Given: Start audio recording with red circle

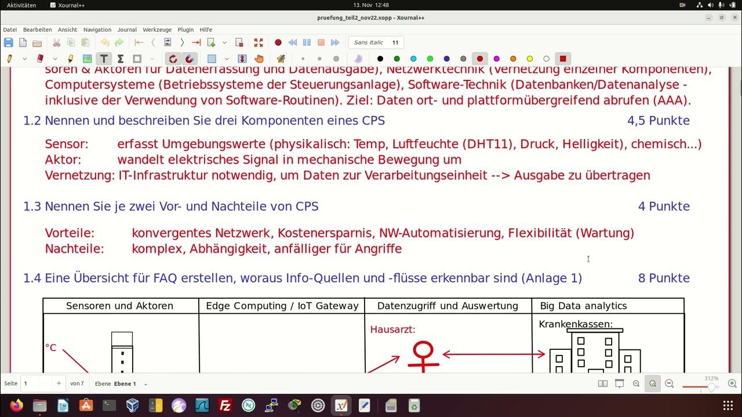Looking at the screenshot, I should tap(278, 42).
